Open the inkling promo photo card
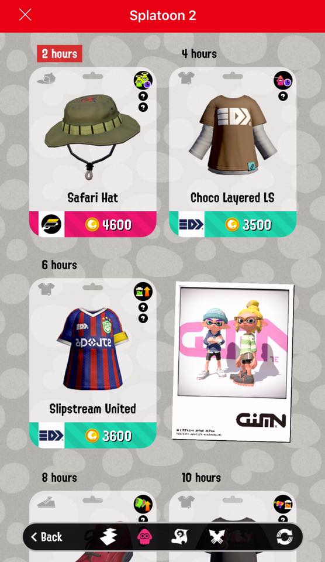 (233, 362)
